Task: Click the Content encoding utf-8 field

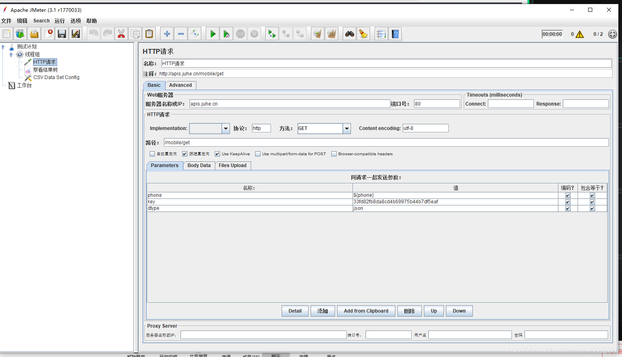Action: (426, 128)
